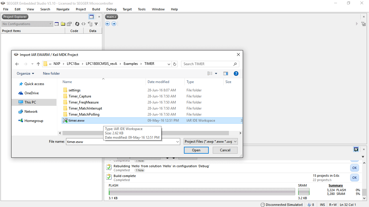Image resolution: width=369 pixels, height=207 pixels.
Task: Expand the Organize dropdown menu
Action: [25, 74]
